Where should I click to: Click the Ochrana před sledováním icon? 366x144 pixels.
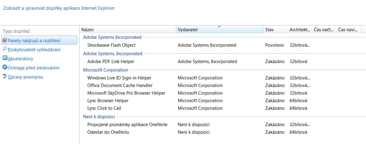click(x=5, y=68)
